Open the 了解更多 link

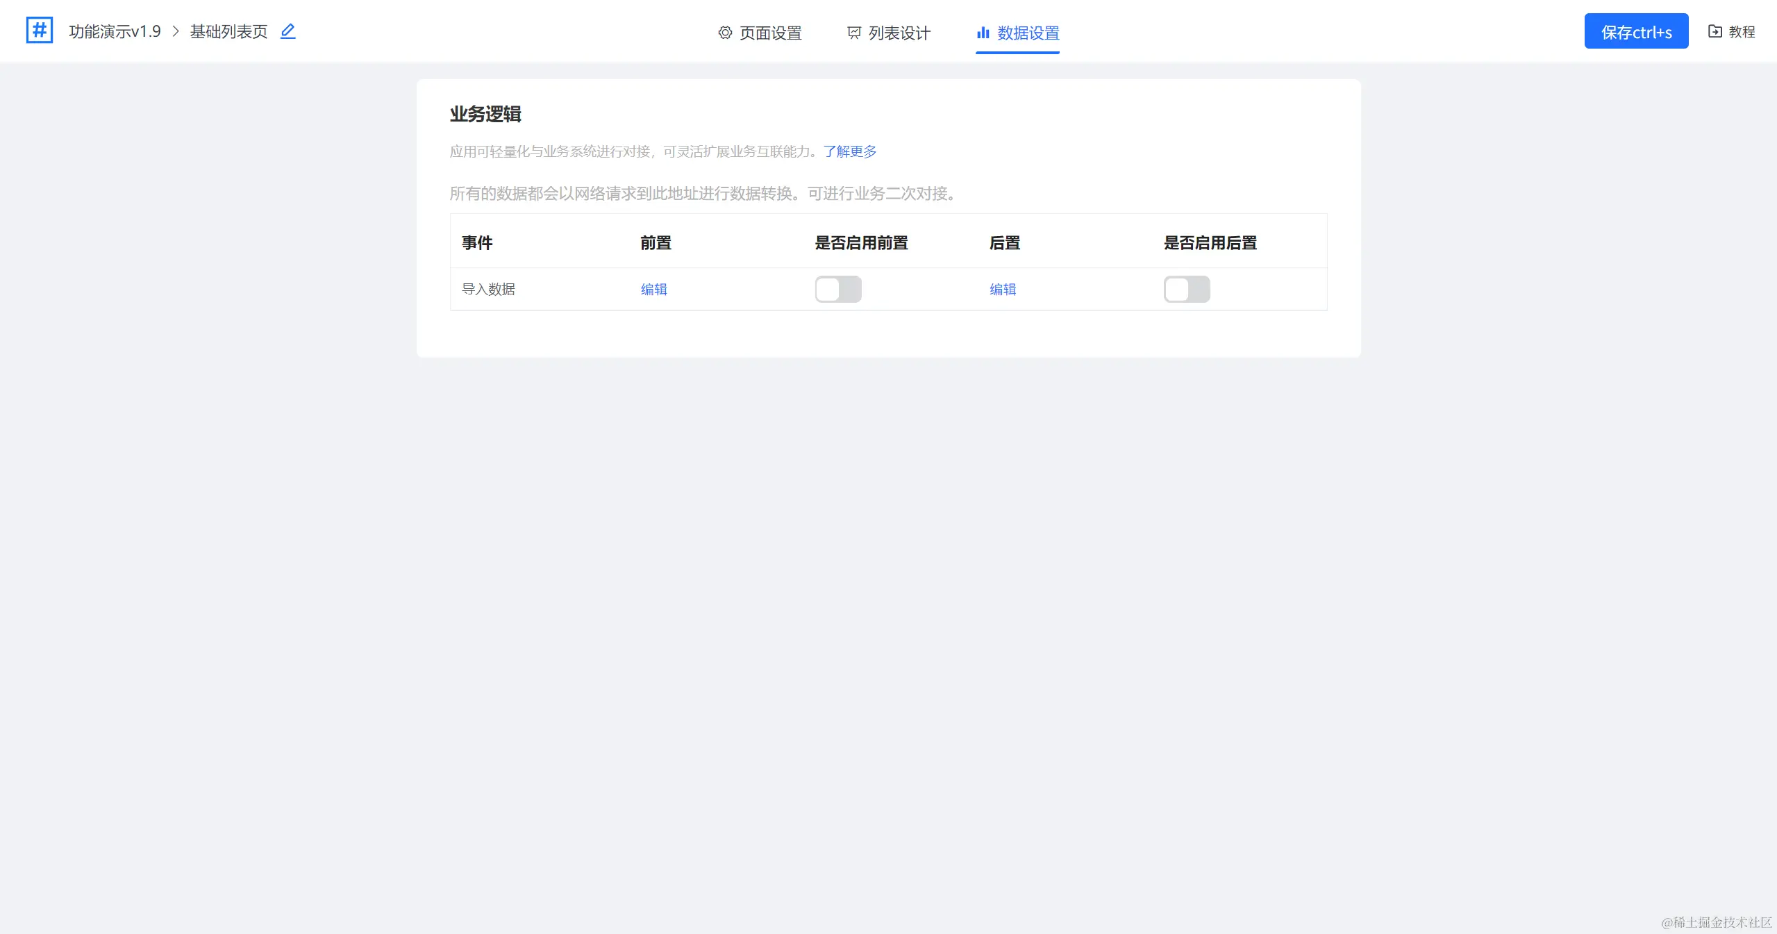point(850,151)
